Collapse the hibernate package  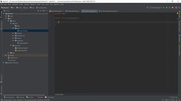tap(13, 41)
